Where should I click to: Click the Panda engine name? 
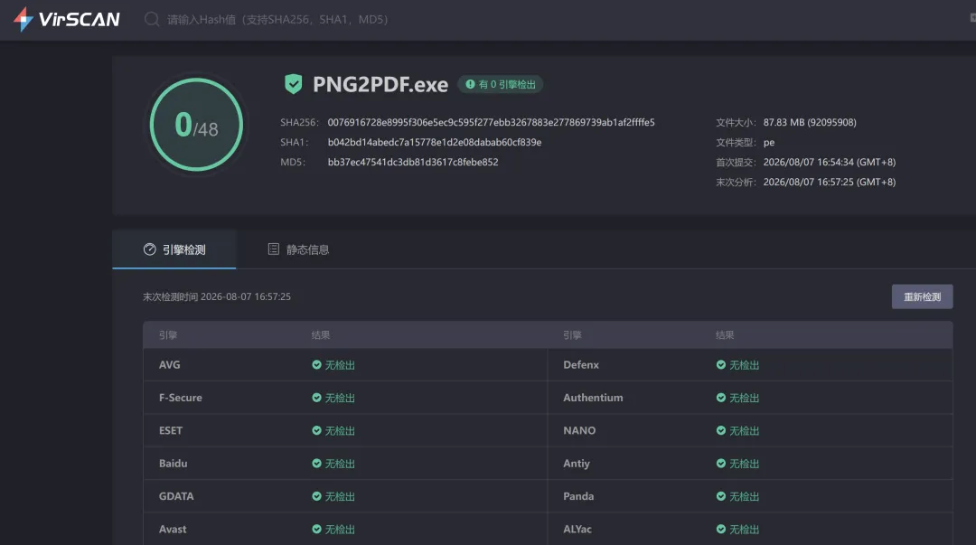click(x=578, y=496)
